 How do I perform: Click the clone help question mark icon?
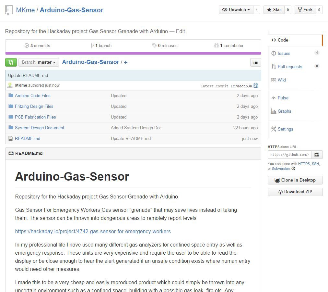[293, 169]
